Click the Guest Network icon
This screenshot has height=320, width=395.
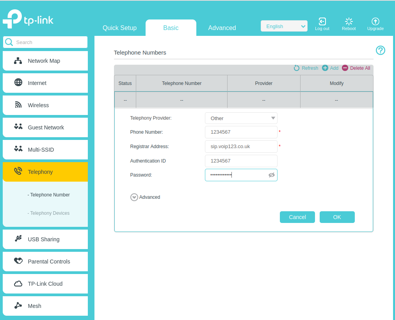pyautogui.click(x=18, y=127)
